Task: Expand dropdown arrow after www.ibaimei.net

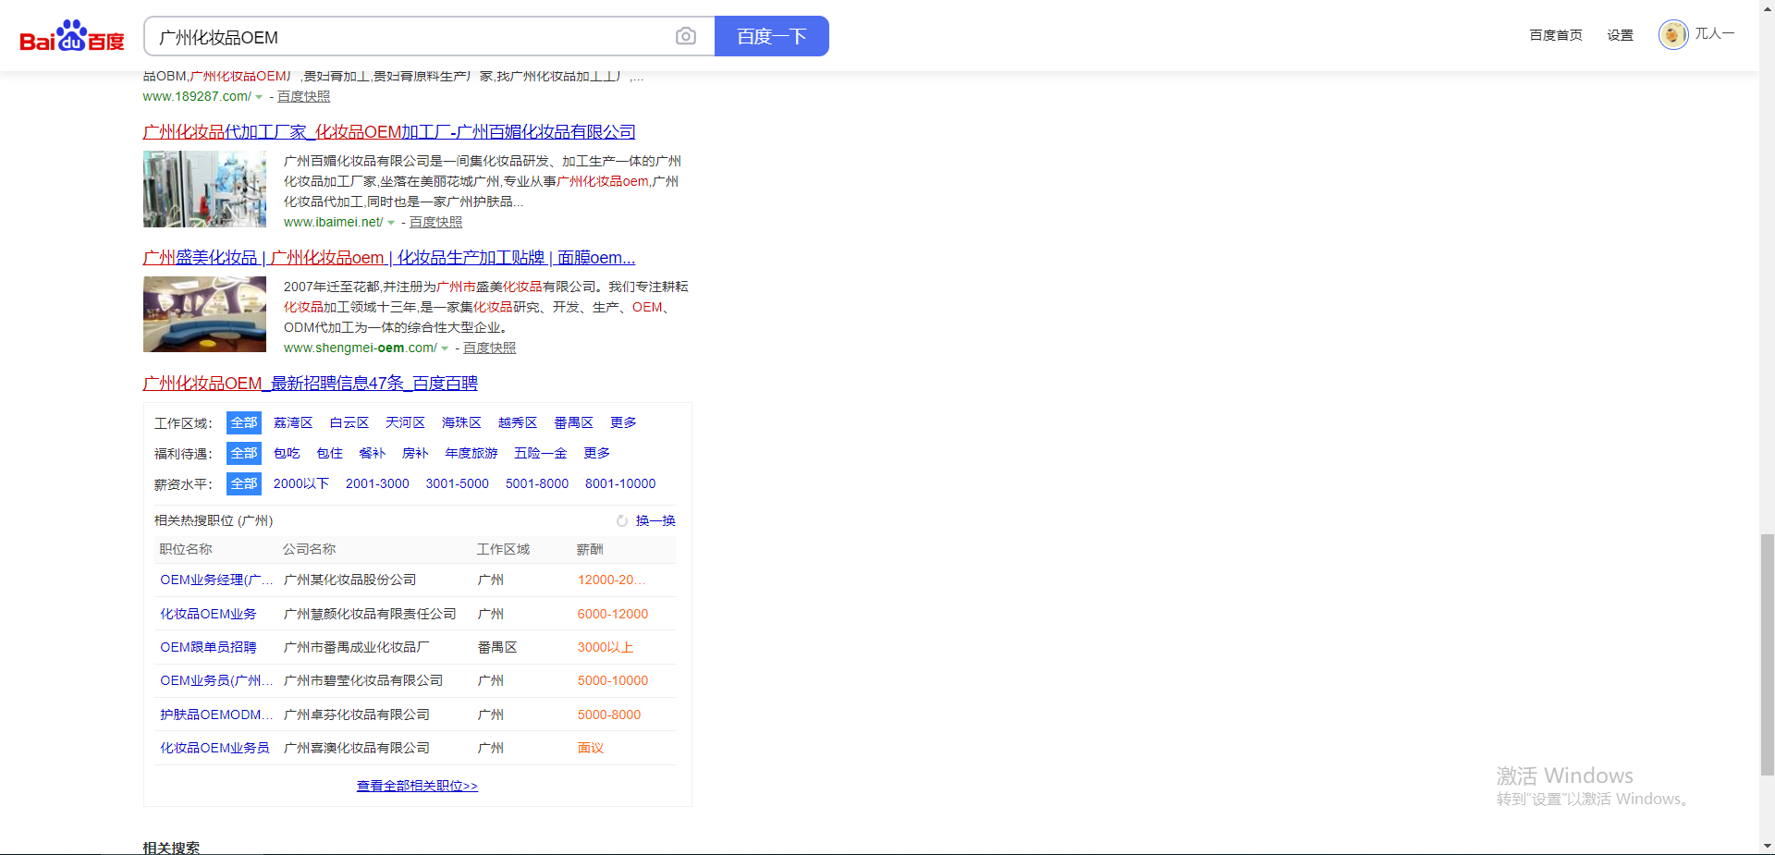Action: tap(391, 223)
